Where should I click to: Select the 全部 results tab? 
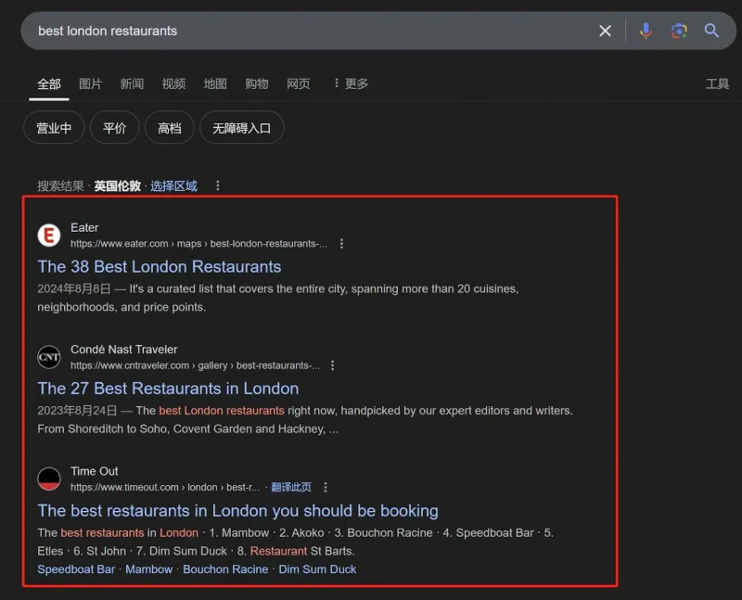click(x=49, y=84)
